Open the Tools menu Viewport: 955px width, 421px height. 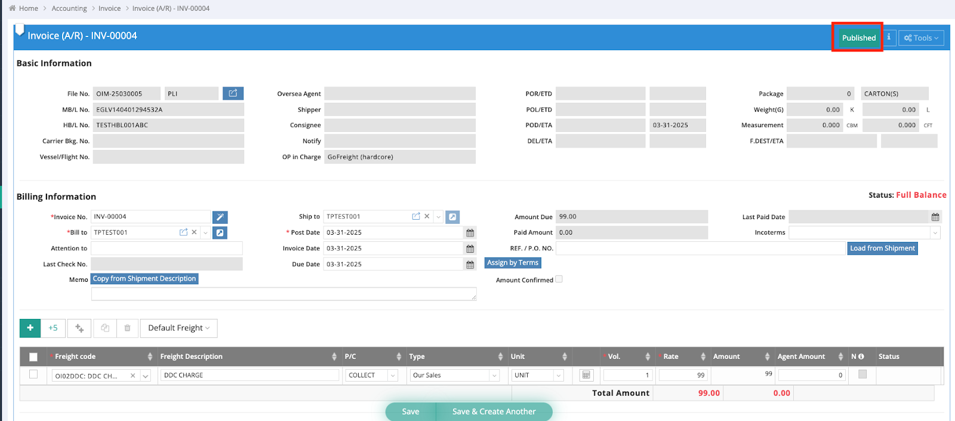(x=921, y=38)
